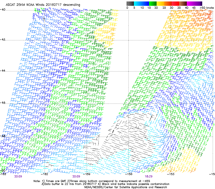Click note '3)Data buffer is 22 hrs from 20160717'
The width and height of the screenshot is (215, 189).
tap(69, 184)
